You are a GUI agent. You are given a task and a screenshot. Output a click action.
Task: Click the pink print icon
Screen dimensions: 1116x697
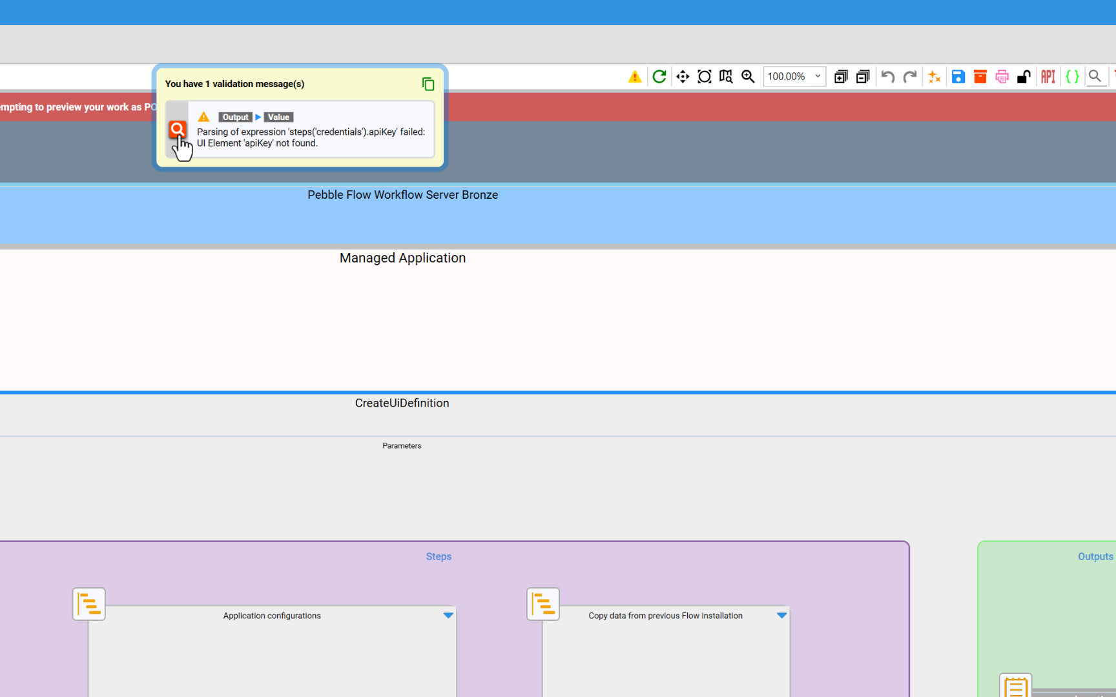pyautogui.click(x=1002, y=77)
